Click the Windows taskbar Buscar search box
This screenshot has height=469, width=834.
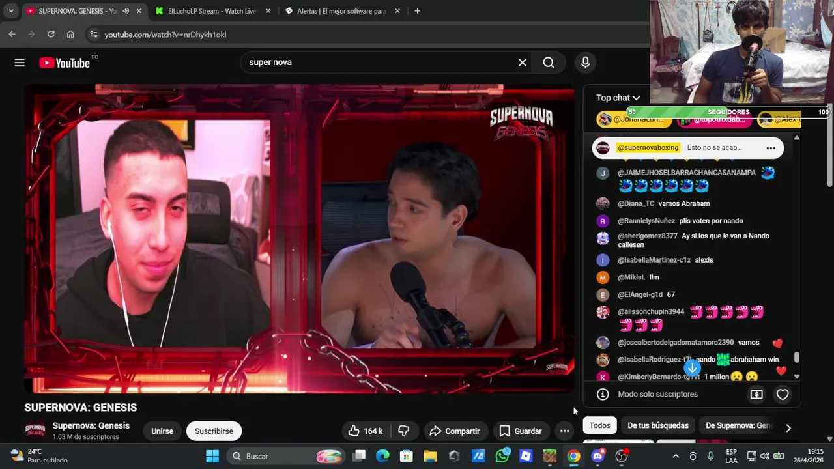coord(286,456)
